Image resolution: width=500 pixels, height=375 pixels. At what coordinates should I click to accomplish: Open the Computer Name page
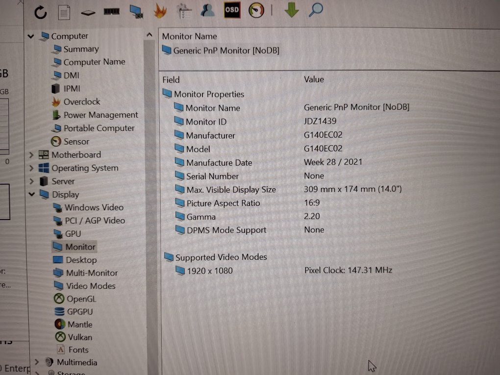(89, 62)
